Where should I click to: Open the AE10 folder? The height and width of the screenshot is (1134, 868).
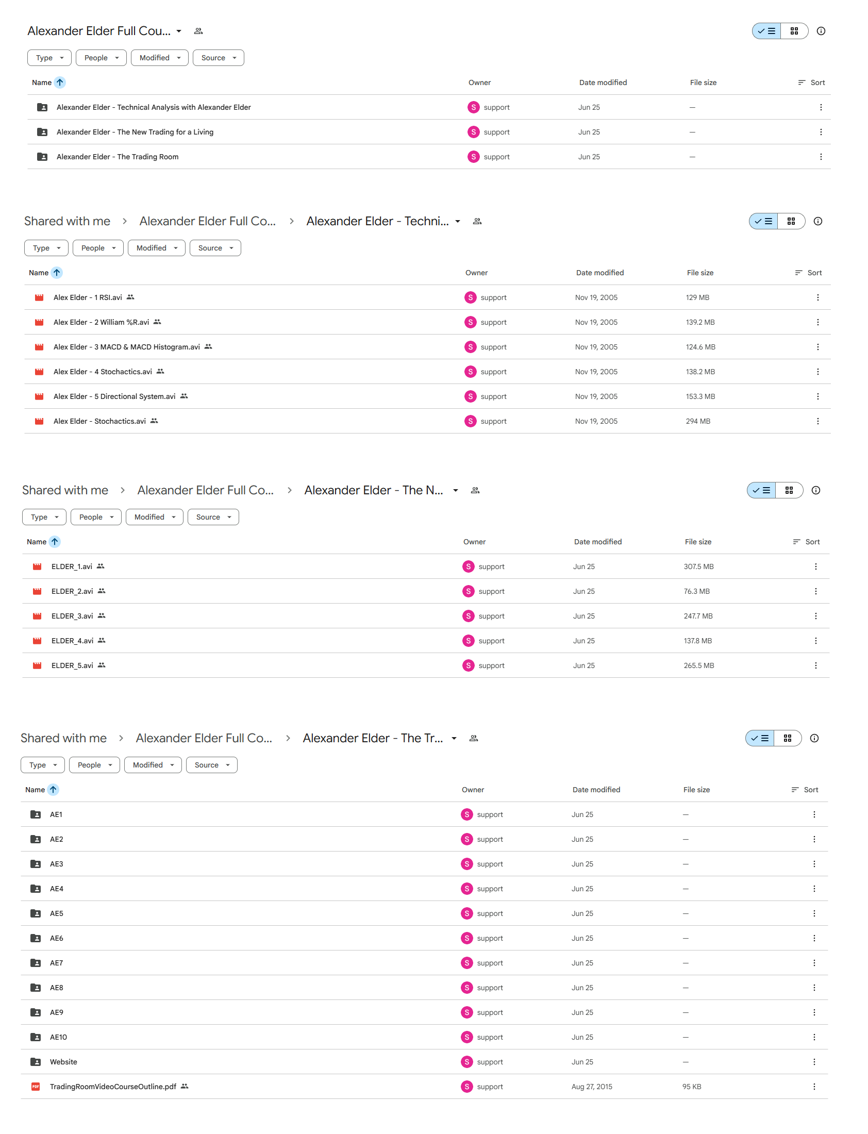pyautogui.click(x=58, y=1037)
